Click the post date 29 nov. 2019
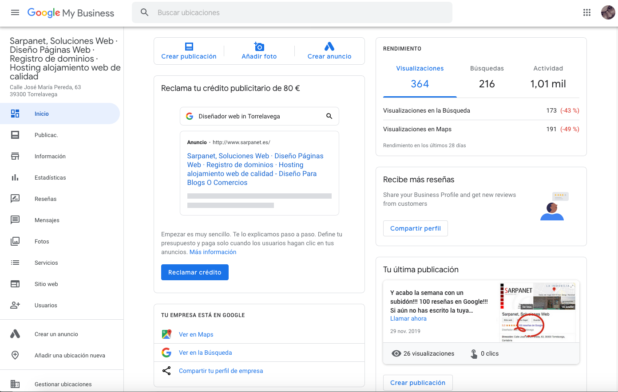The image size is (618, 392). pyautogui.click(x=405, y=331)
